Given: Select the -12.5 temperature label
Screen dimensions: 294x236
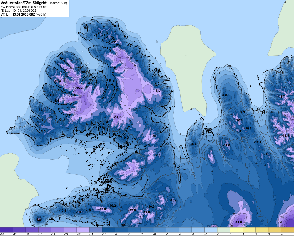Looking at the screenshot, I should point(285,135).
